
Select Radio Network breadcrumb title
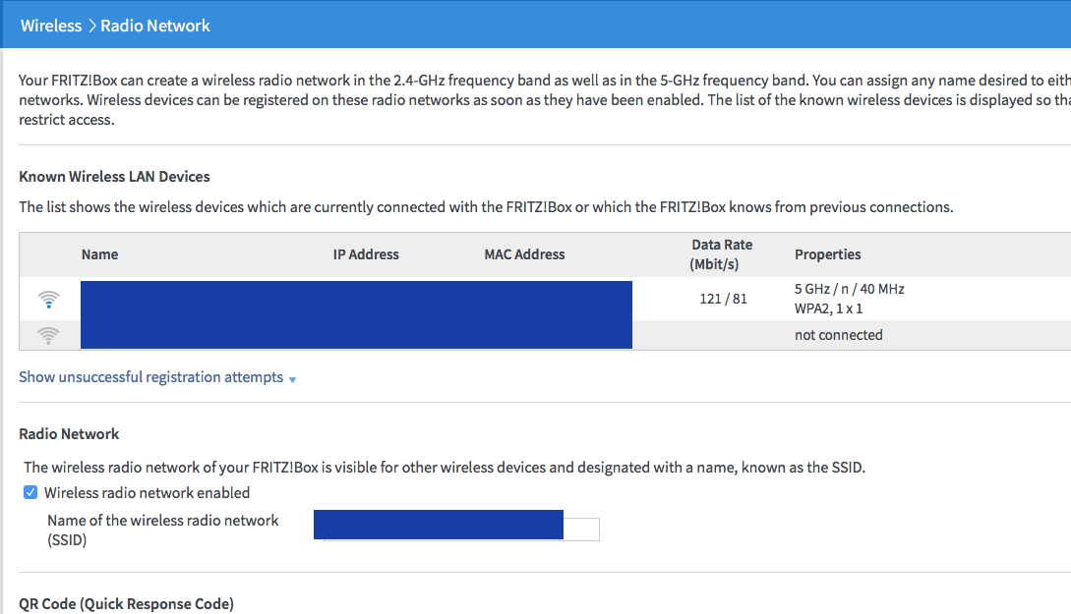155,26
